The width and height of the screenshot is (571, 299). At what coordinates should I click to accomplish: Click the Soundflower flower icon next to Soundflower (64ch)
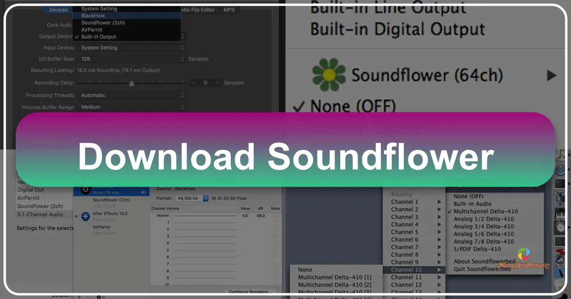[x=328, y=75]
